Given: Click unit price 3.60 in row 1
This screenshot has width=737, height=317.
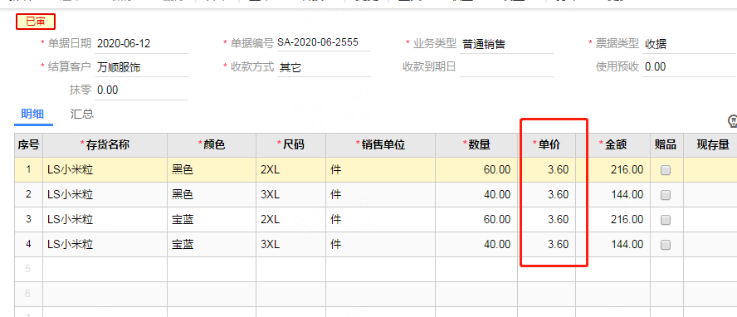Looking at the screenshot, I should [x=547, y=170].
